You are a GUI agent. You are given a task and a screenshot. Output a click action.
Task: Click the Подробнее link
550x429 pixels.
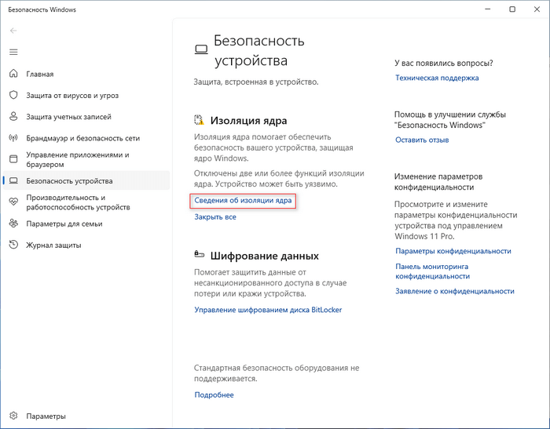[x=214, y=394]
